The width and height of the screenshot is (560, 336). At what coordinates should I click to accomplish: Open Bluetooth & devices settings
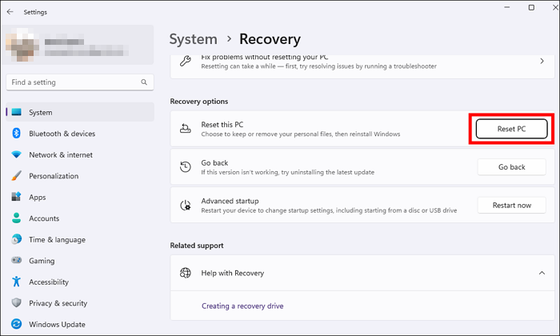click(x=80, y=133)
